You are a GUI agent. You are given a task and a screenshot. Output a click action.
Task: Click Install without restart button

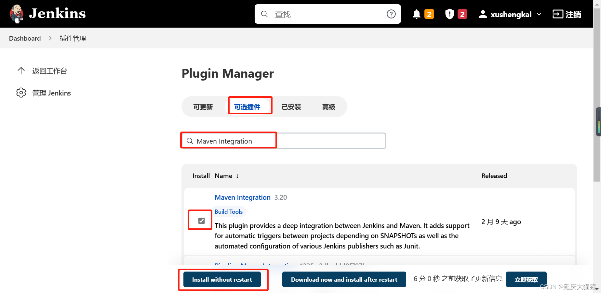click(222, 279)
